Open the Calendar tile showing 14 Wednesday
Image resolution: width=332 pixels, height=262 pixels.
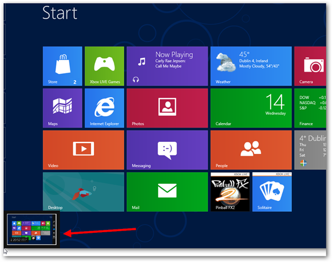pos(251,108)
